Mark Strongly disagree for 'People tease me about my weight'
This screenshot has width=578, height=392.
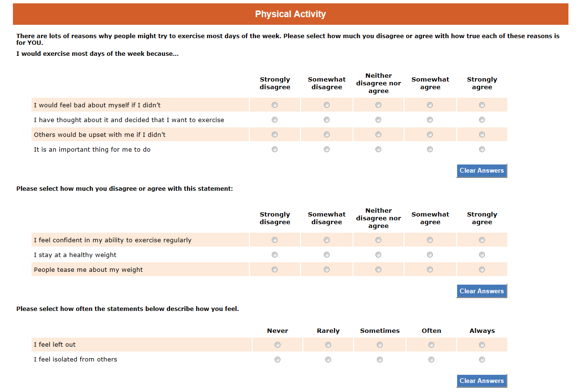[275, 269]
